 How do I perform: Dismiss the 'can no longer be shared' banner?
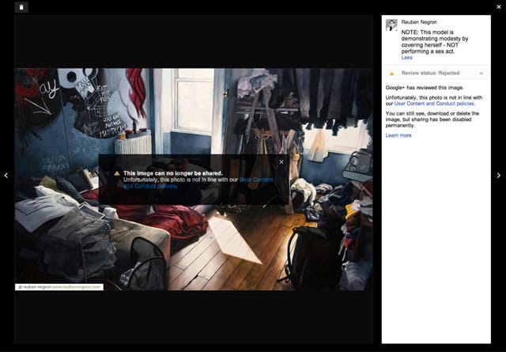(x=281, y=162)
